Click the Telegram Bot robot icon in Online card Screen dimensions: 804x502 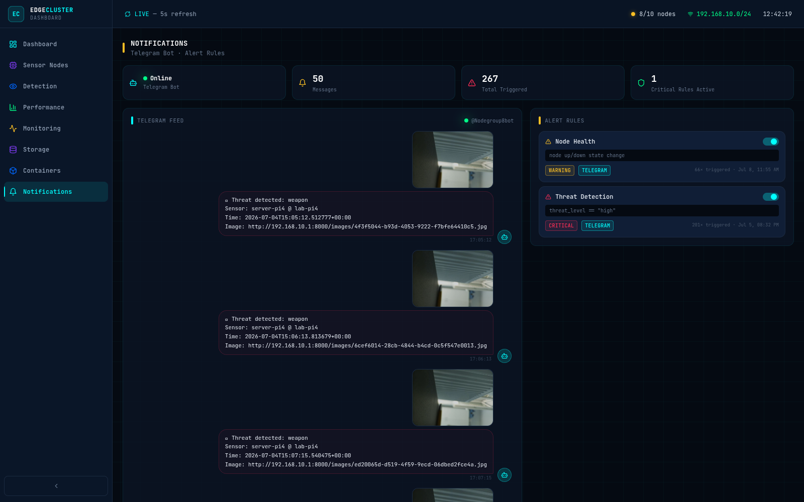pyautogui.click(x=133, y=83)
